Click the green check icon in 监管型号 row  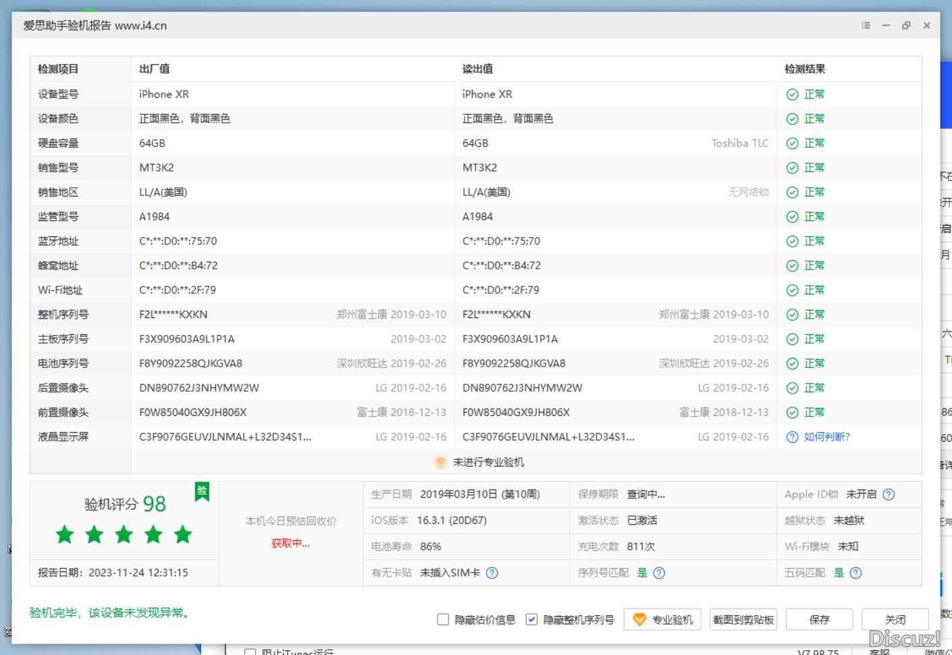(793, 217)
